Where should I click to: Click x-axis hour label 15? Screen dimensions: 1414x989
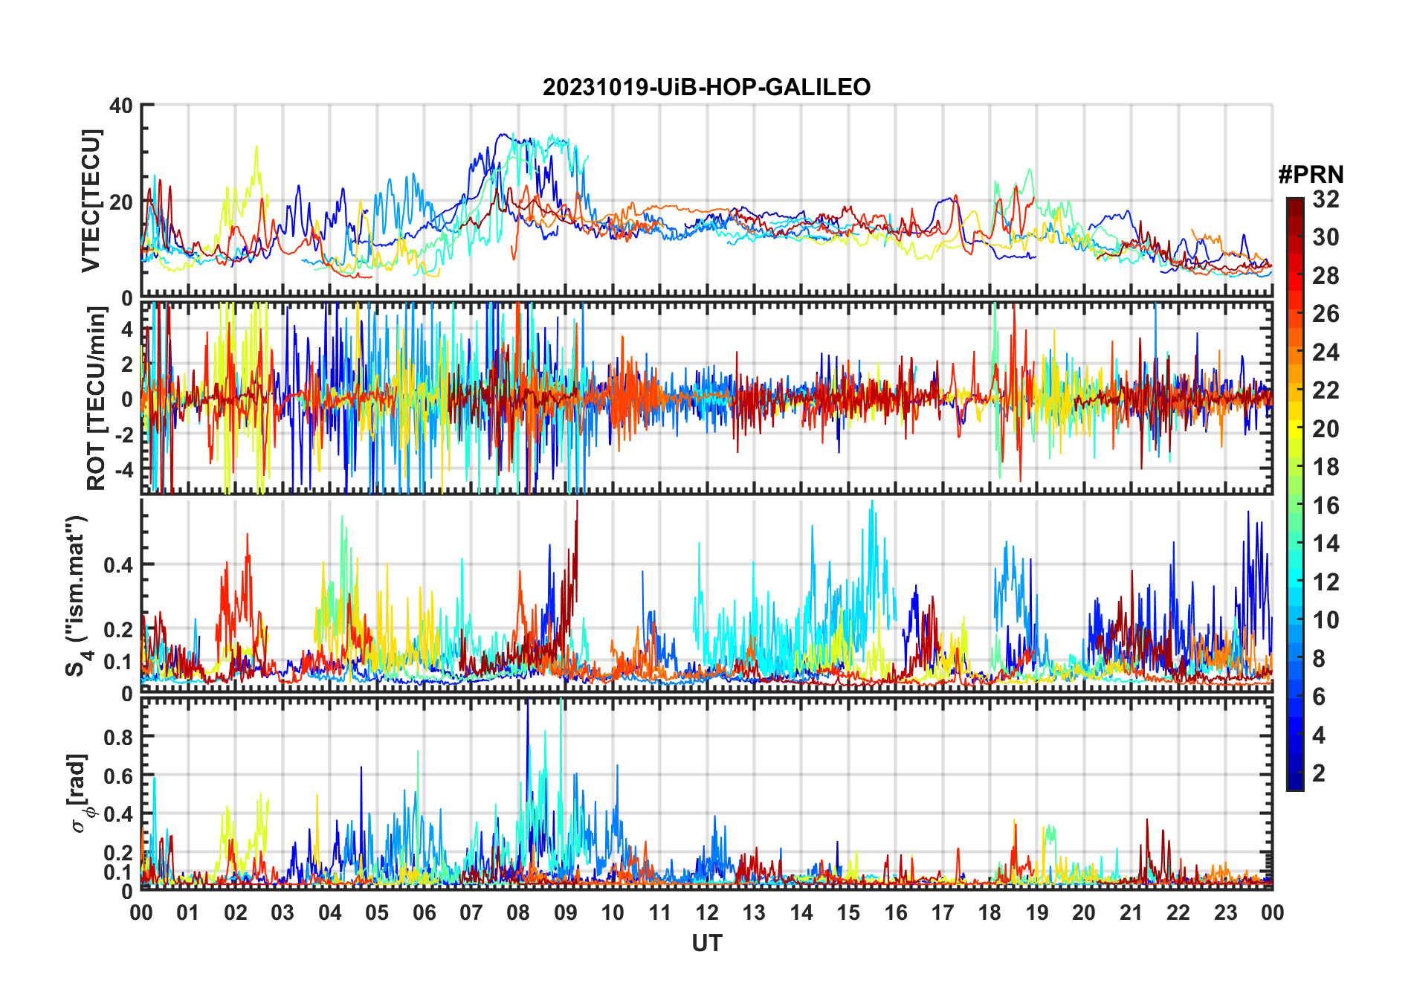tap(848, 912)
